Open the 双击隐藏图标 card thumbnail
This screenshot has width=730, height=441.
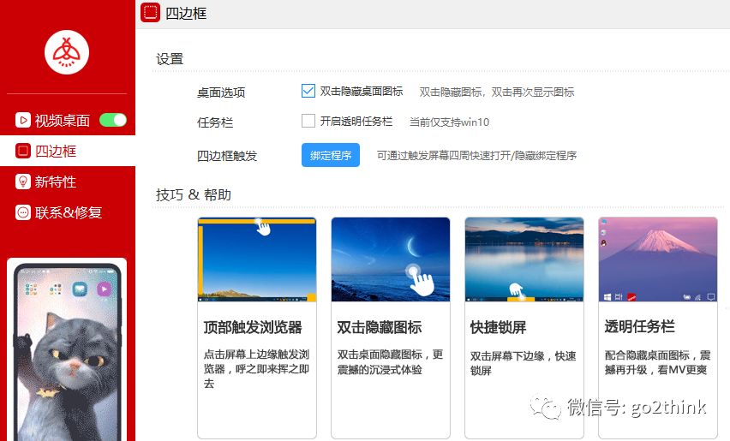click(x=391, y=259)
